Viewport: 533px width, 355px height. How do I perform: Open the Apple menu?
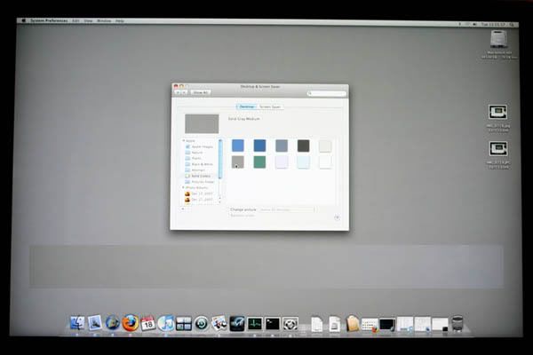pos(23,20)
